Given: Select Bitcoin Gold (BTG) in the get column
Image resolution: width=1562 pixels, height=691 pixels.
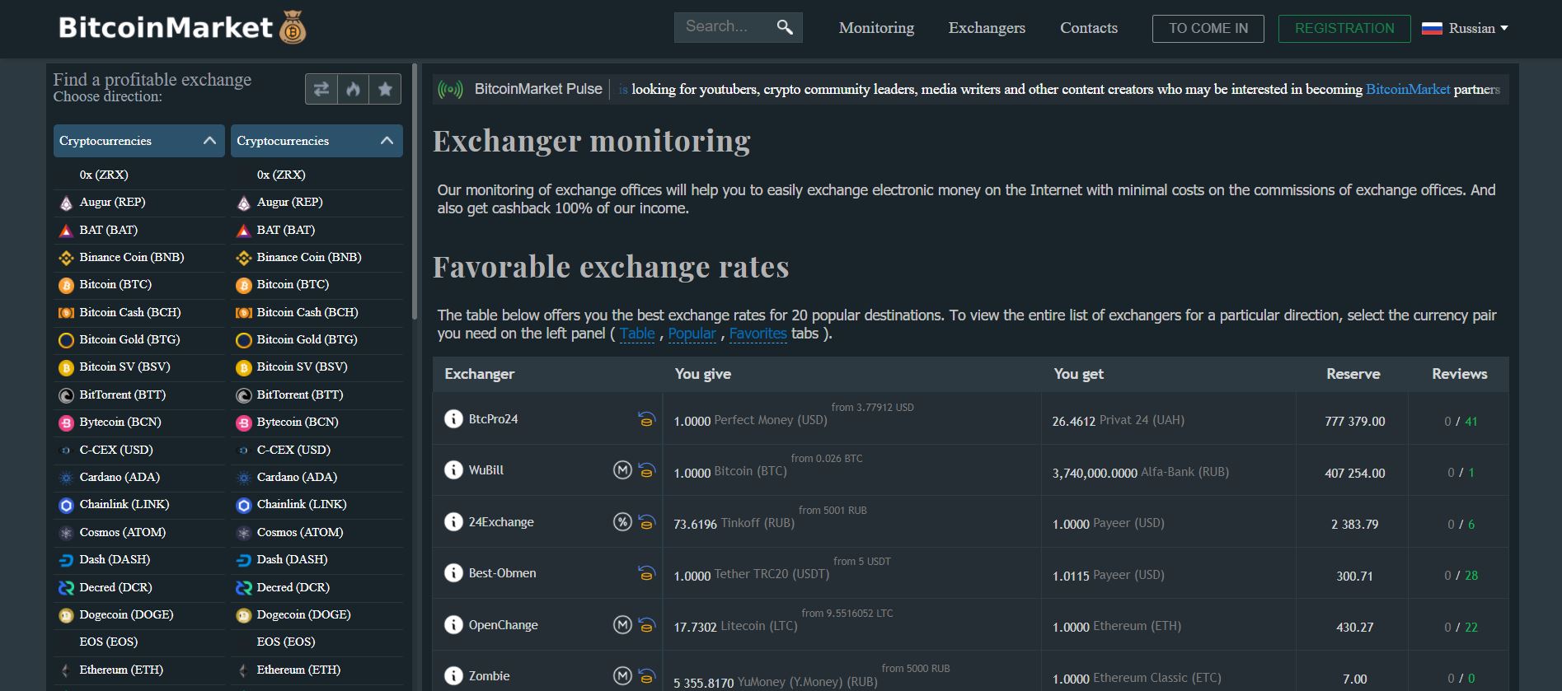Looking at the screenshot, I should (x=317, y=340).
